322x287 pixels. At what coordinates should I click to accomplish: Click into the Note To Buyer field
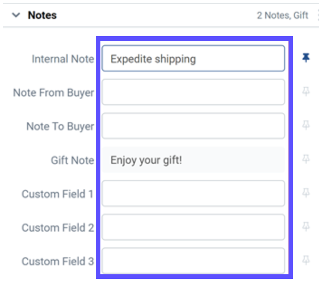(193, 126)
